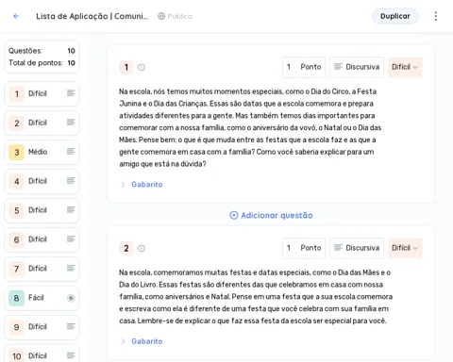Click the 'Total de pontos:' label
The height and width of the screenshot is (362, 453).
36,63
